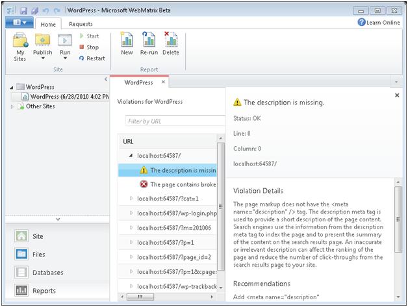Expand the localhost:64587/?page_id=2 row
Image resolution: width=408 pixels, height=307 pixels.
(131, 257)
